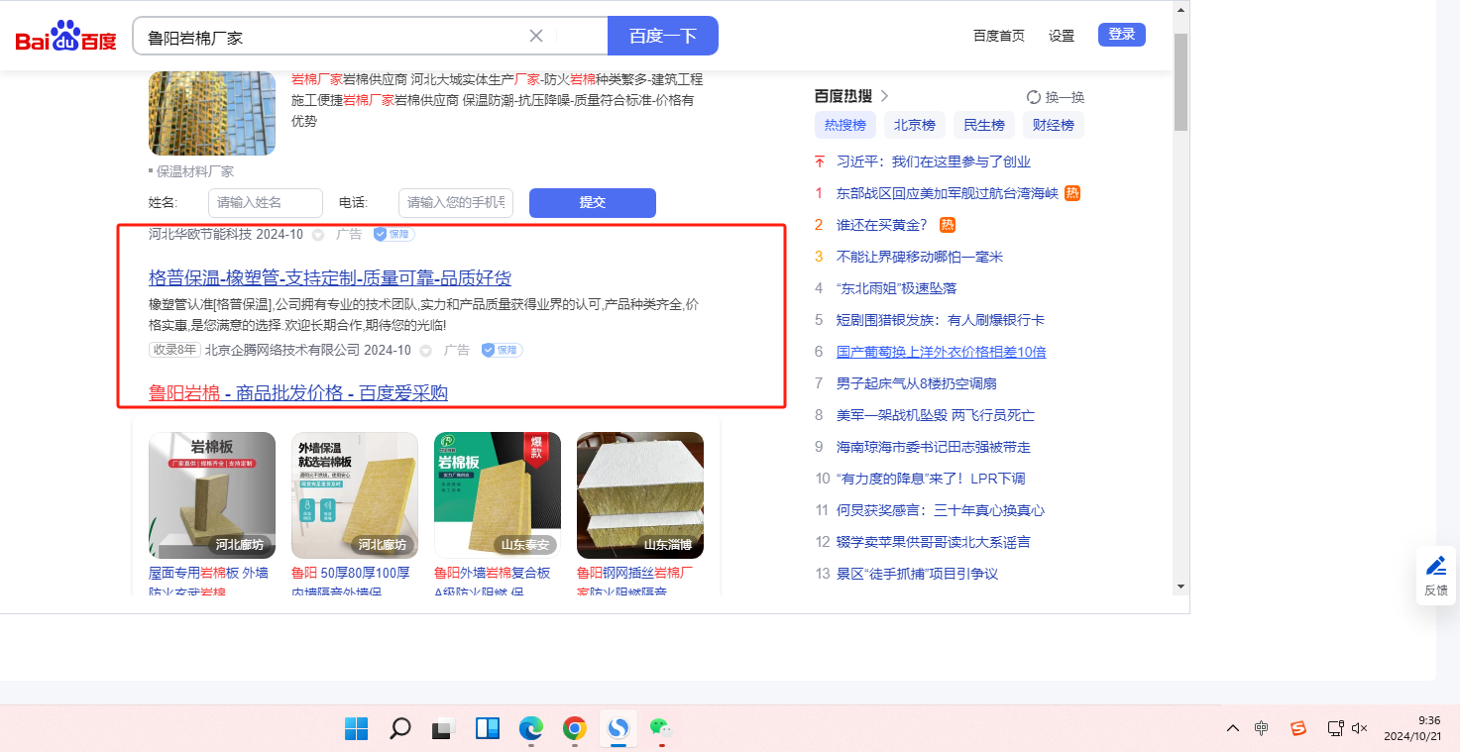Click the 保温材料厂家 source label
The height and width of the screenshot is (752, 1460).
coord(195,171)
